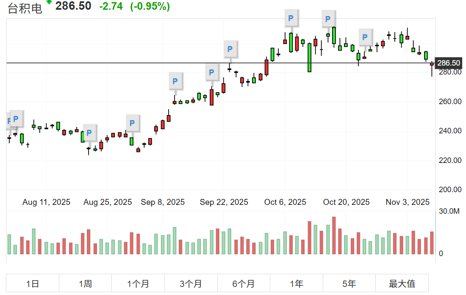
Task: Show the 最大值 full history range
Action: point(402,284)
